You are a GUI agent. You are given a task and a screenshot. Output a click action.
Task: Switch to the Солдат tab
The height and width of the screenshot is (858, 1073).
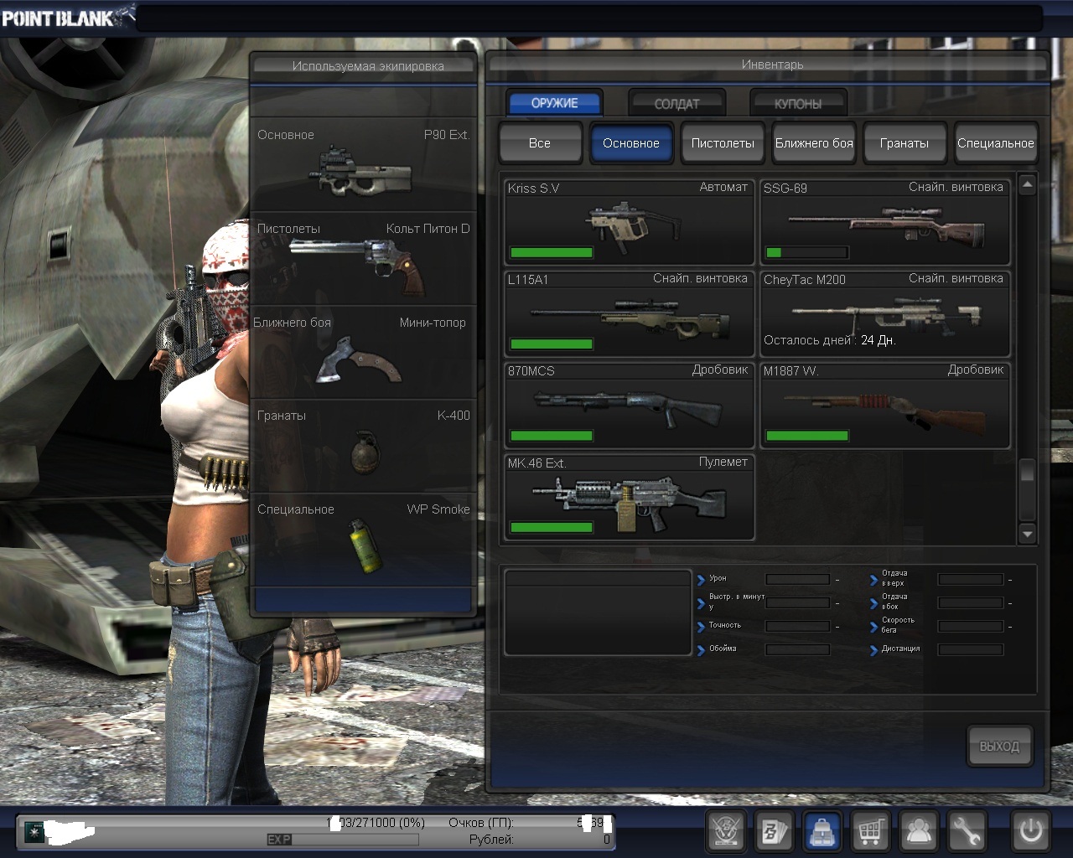coord(676,104)
